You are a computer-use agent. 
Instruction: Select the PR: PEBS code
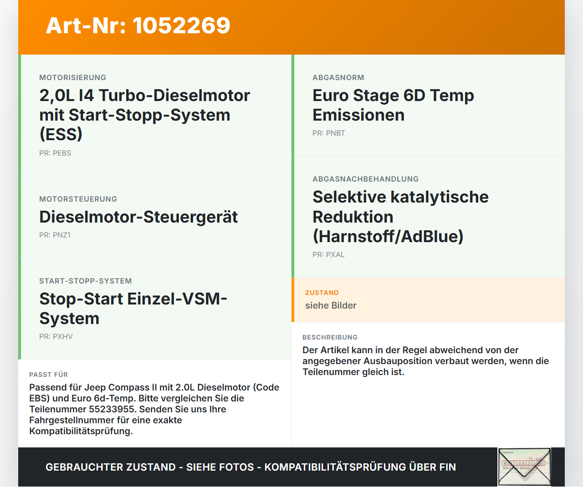55,153
